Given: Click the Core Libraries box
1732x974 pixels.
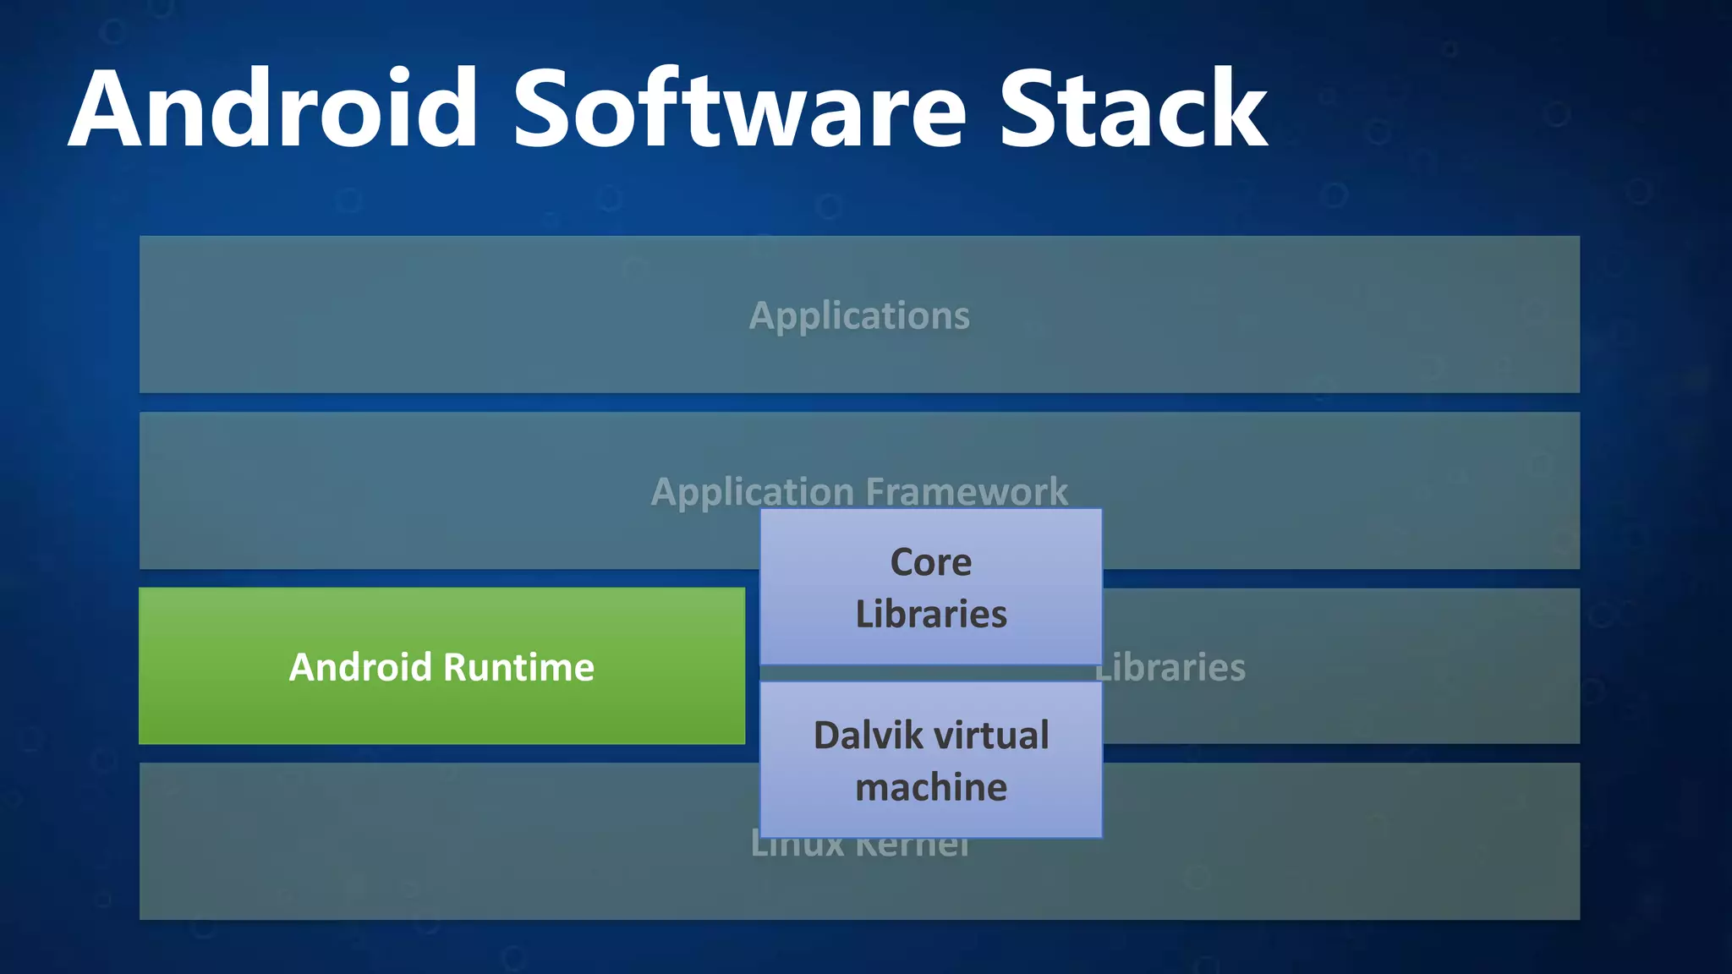Looking at the screenshot, I should [x=931, y=587].
